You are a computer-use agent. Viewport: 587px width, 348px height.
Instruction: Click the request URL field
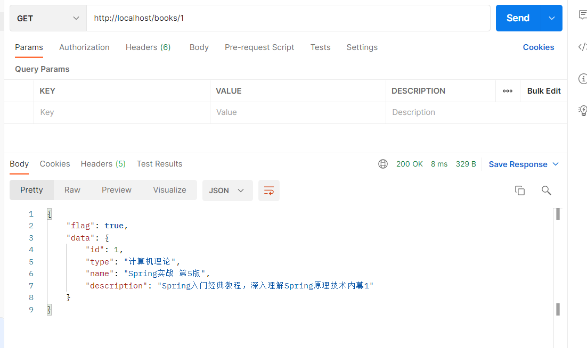[288, 18]
